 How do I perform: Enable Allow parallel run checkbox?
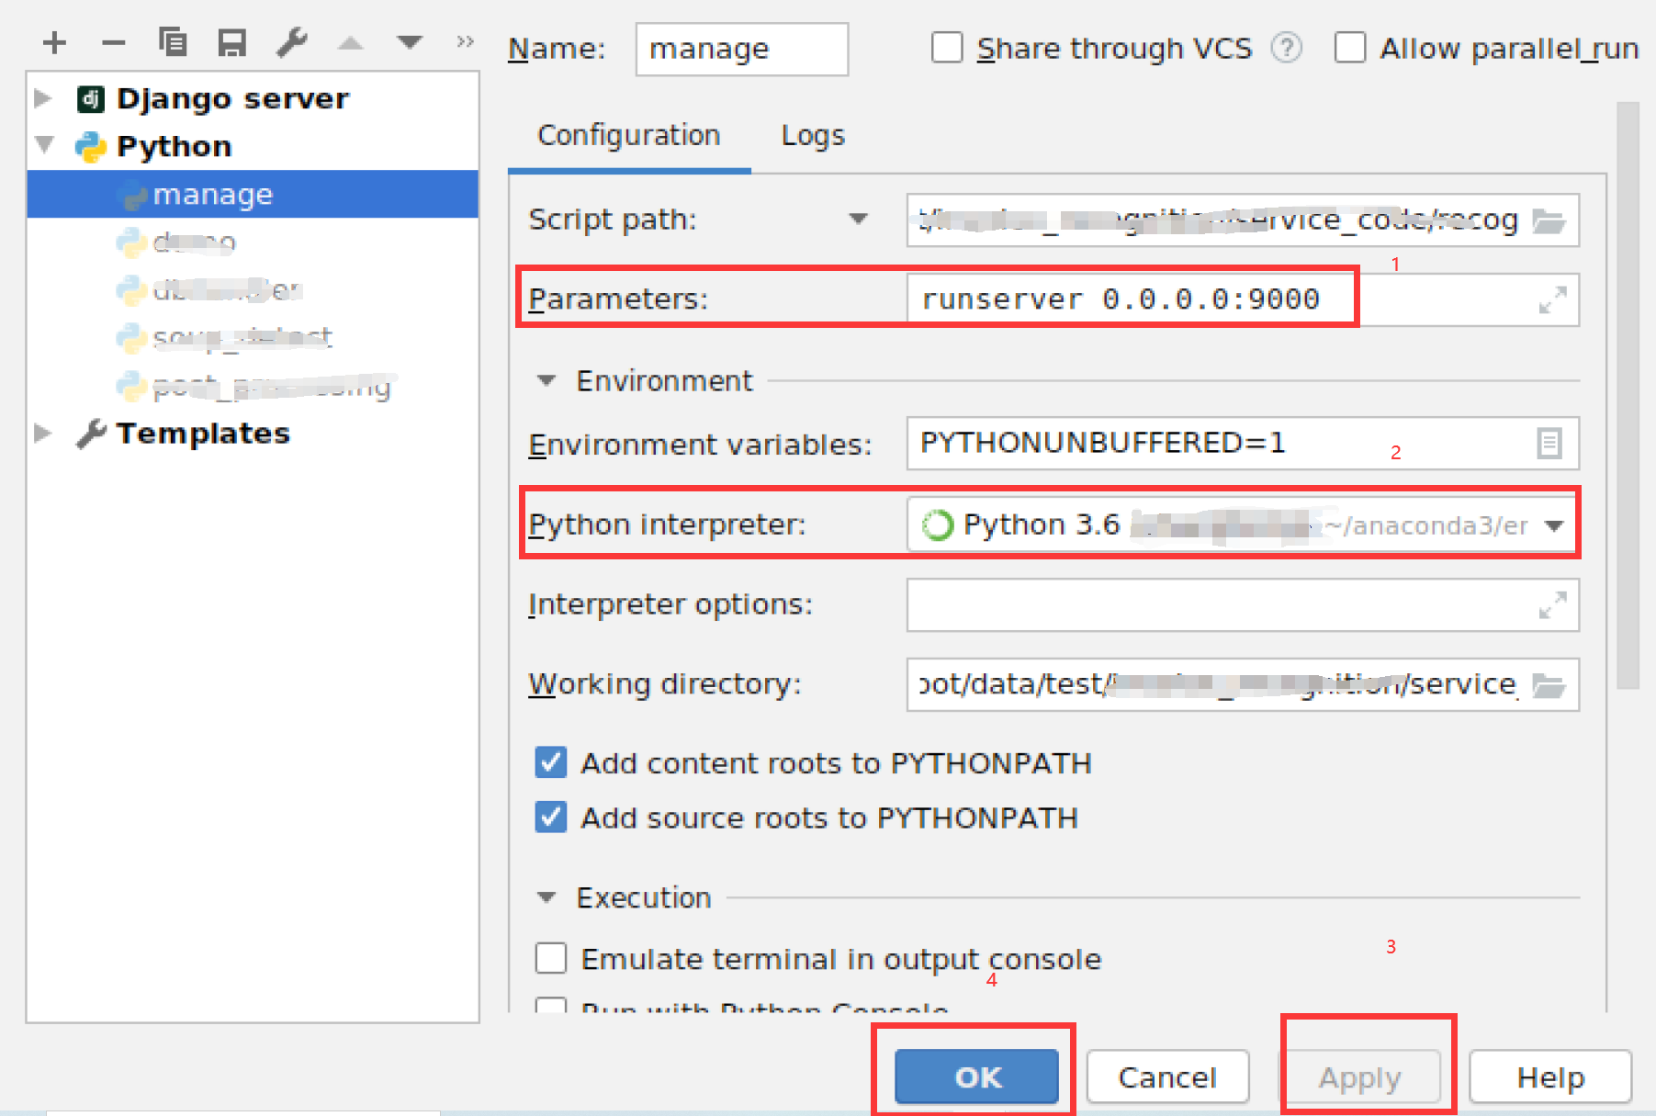pyautogui.click(x=1349, y=47)
